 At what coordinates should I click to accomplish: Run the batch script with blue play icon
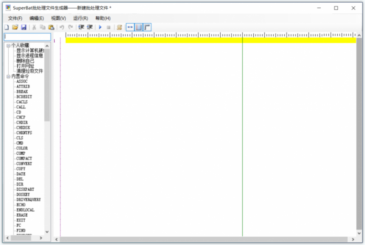click(x=100, y=27)
